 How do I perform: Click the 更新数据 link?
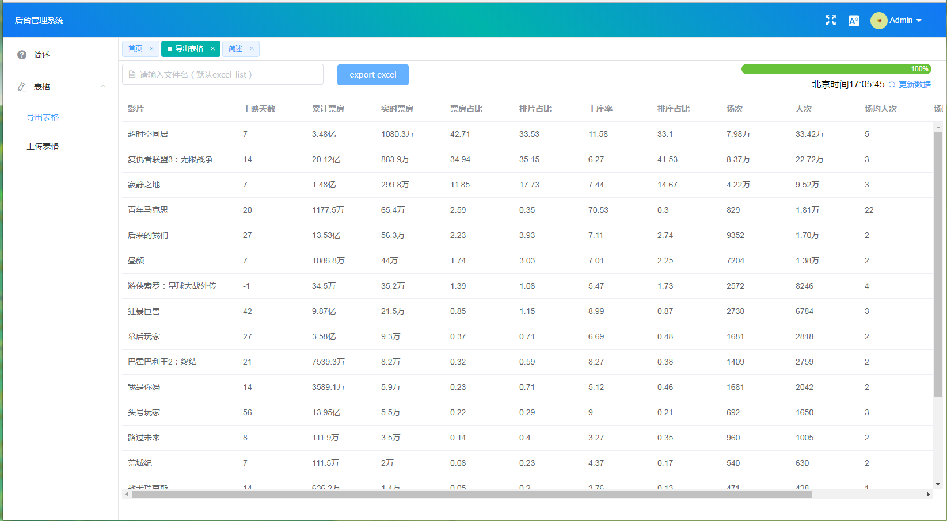click(x=915, y=85)
